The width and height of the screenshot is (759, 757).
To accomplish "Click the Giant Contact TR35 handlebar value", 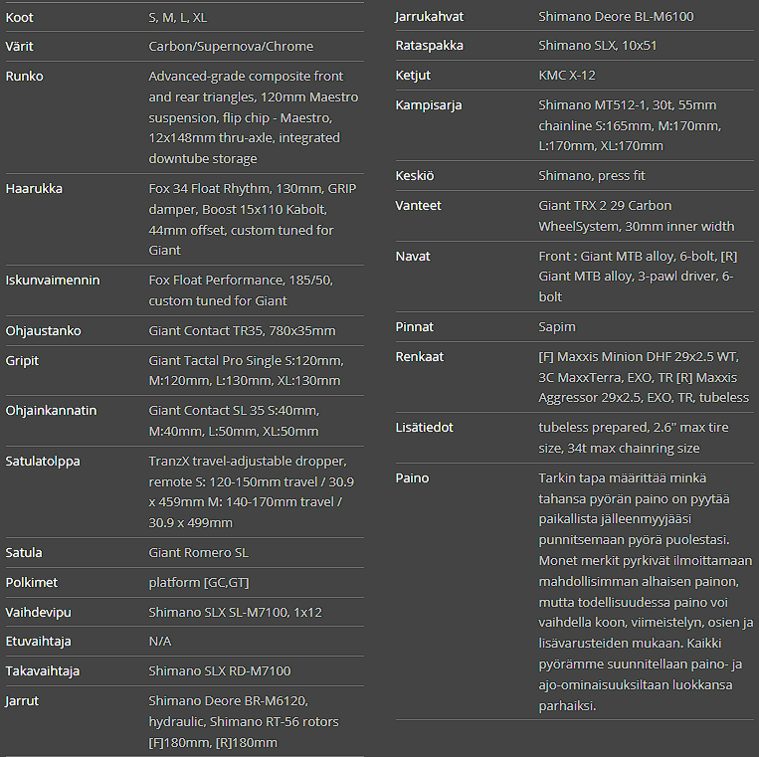I will (242, 331).
